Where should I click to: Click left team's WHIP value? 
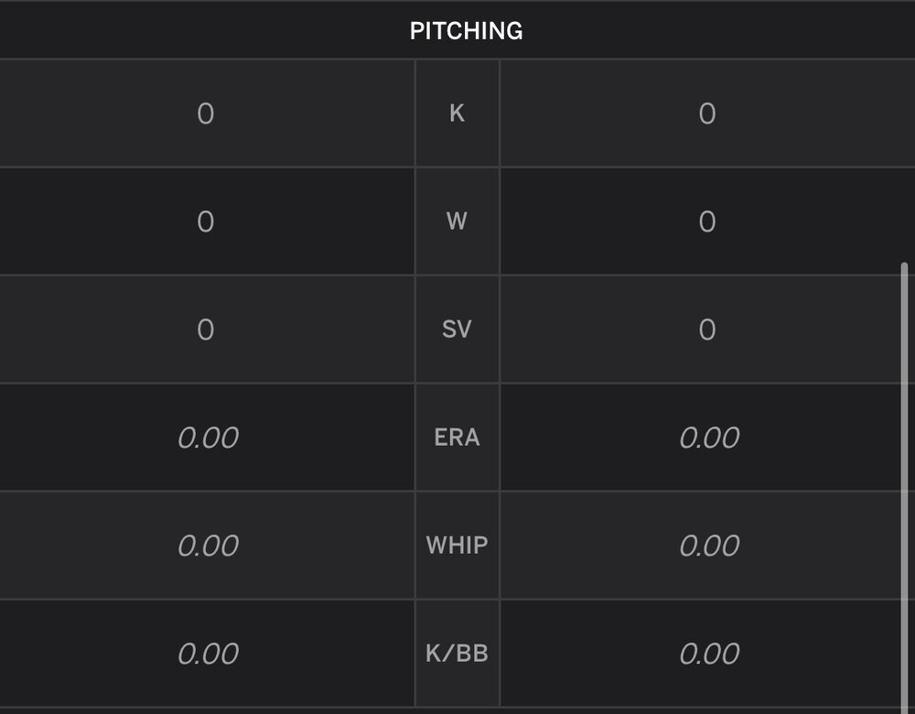208,546
